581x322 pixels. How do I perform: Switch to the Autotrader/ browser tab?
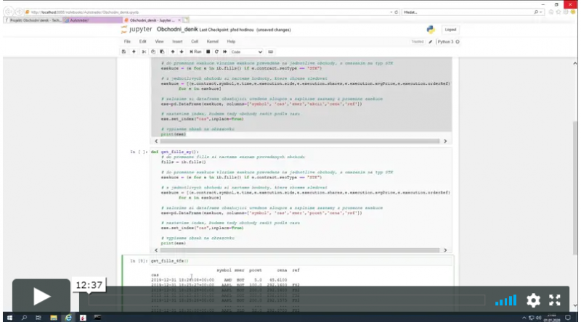(x=93, y=20)
